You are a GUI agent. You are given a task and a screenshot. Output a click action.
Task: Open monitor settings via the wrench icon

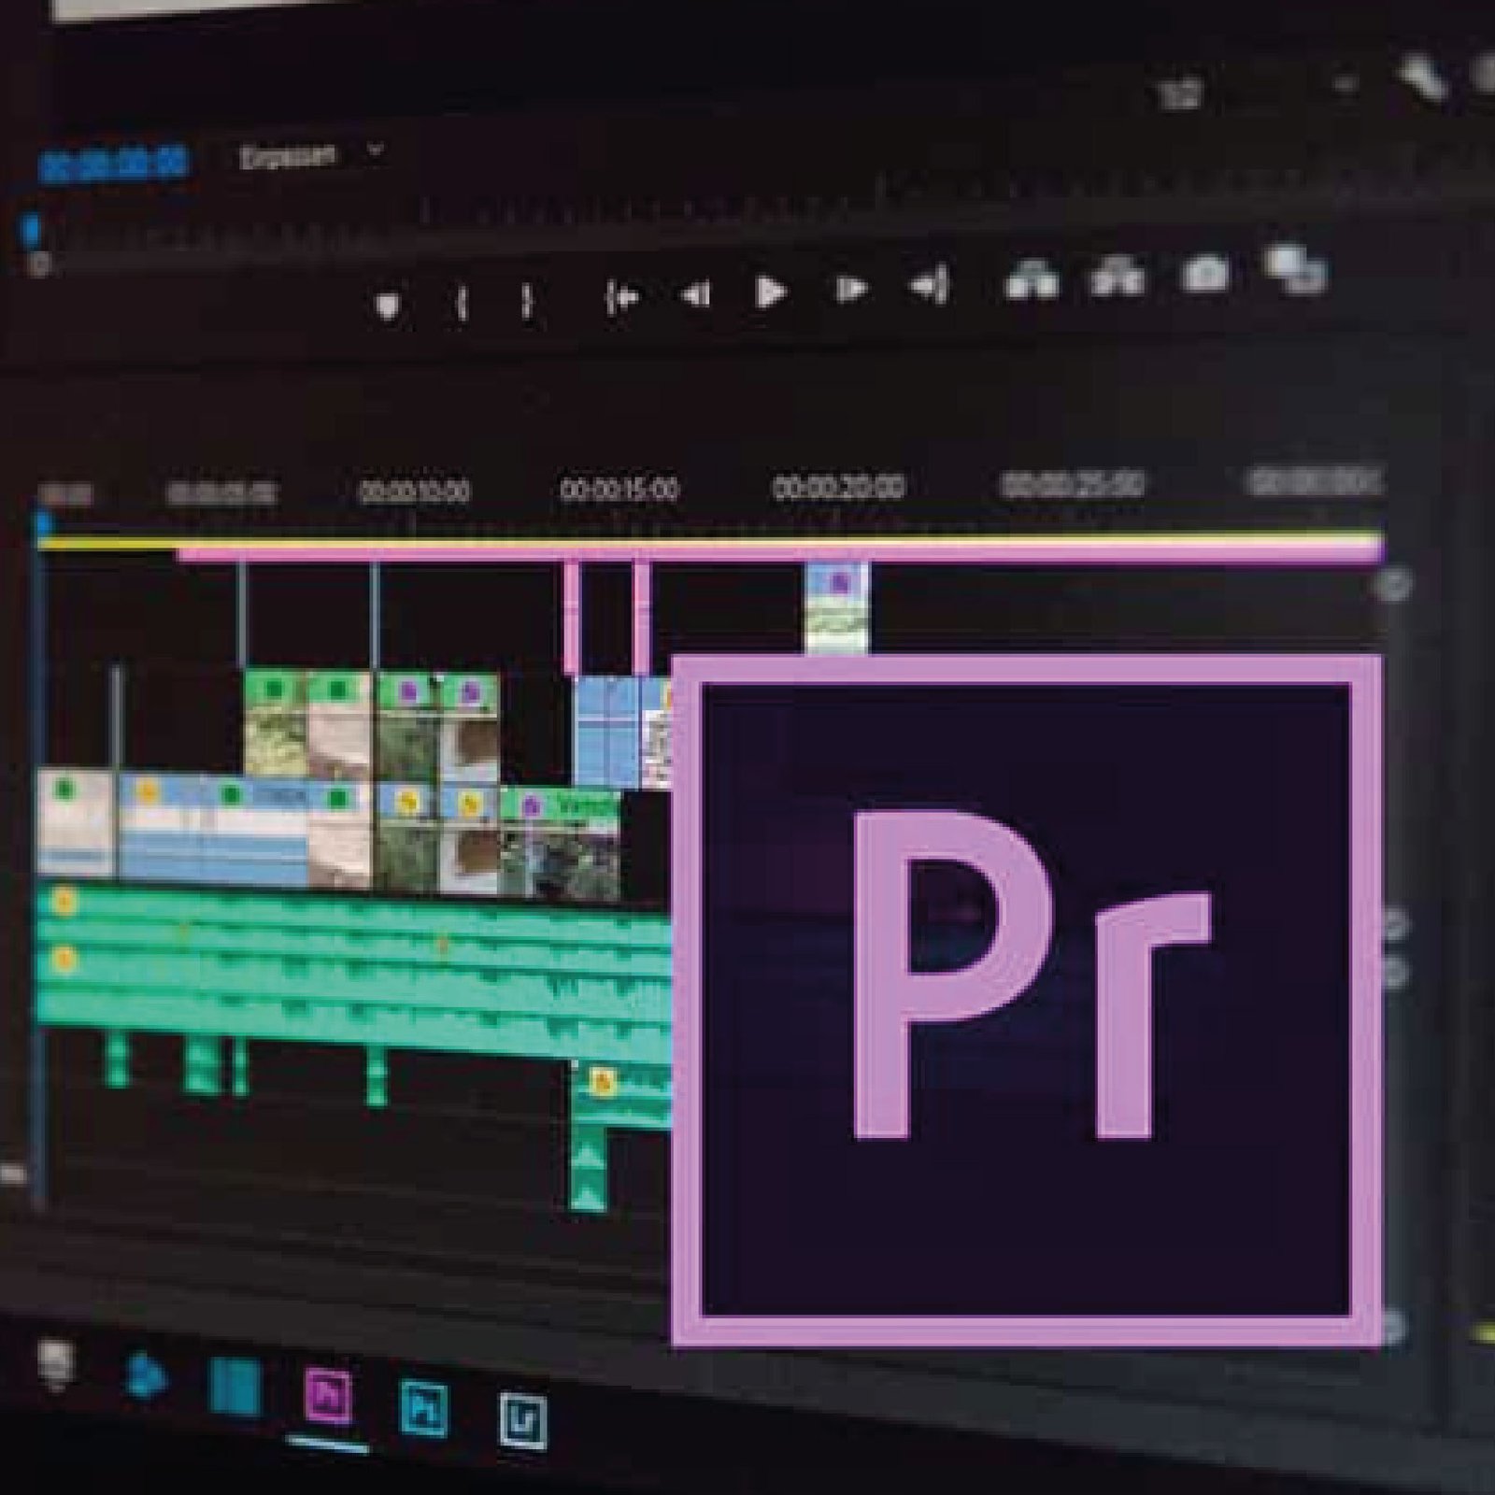coord(1424,77)
